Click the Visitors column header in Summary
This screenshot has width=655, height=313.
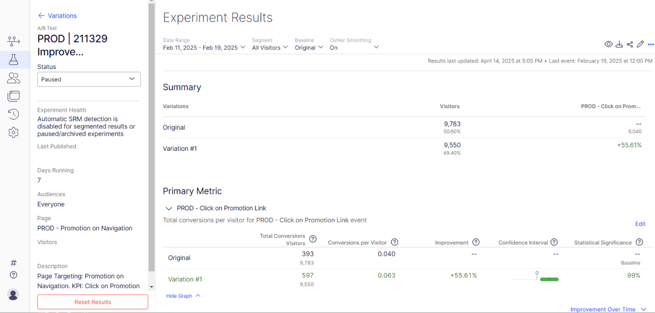coord(450,106)
